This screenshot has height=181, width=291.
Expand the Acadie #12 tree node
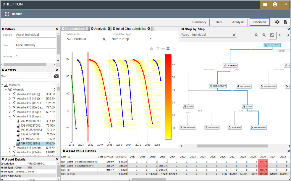click(10, 103)
